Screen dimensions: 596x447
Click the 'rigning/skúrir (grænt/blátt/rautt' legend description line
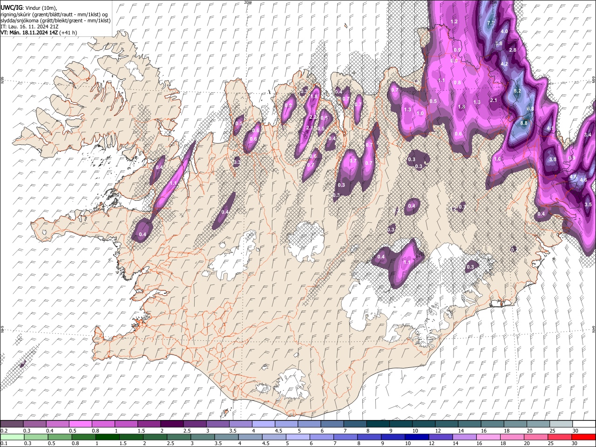pos(54,14)
